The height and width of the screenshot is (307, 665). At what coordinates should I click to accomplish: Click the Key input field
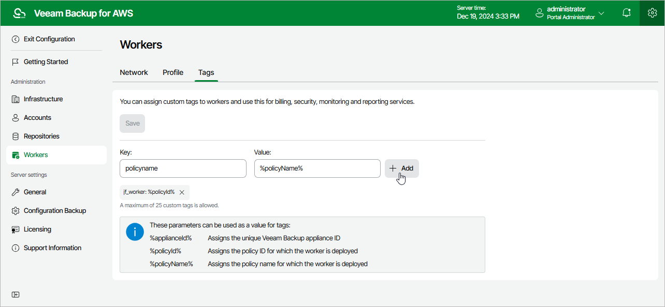click(x=183, y=168)
